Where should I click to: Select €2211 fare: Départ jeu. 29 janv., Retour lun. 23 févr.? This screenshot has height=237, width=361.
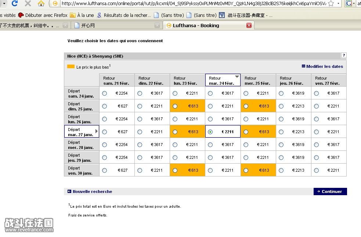point(175,158)
